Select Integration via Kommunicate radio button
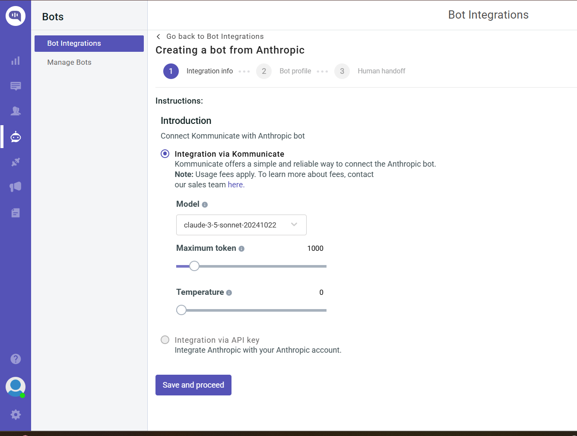The width and height of the screenshot is (577, 436). [165, 154]
